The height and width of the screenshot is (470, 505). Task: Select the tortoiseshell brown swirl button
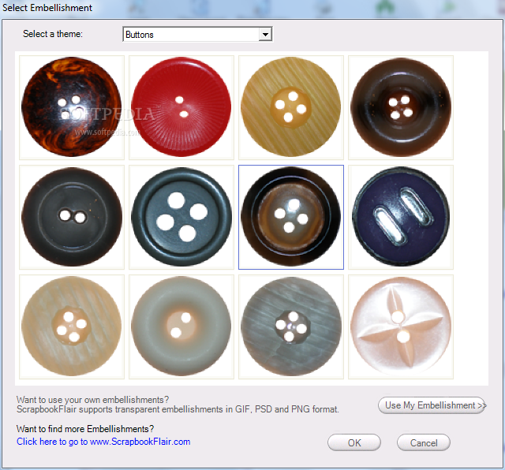click(72, 107)
